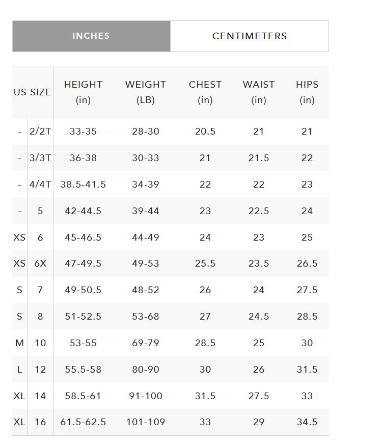Click height value 42-44.5
The image size is (384, 444).
pos(83,211)
